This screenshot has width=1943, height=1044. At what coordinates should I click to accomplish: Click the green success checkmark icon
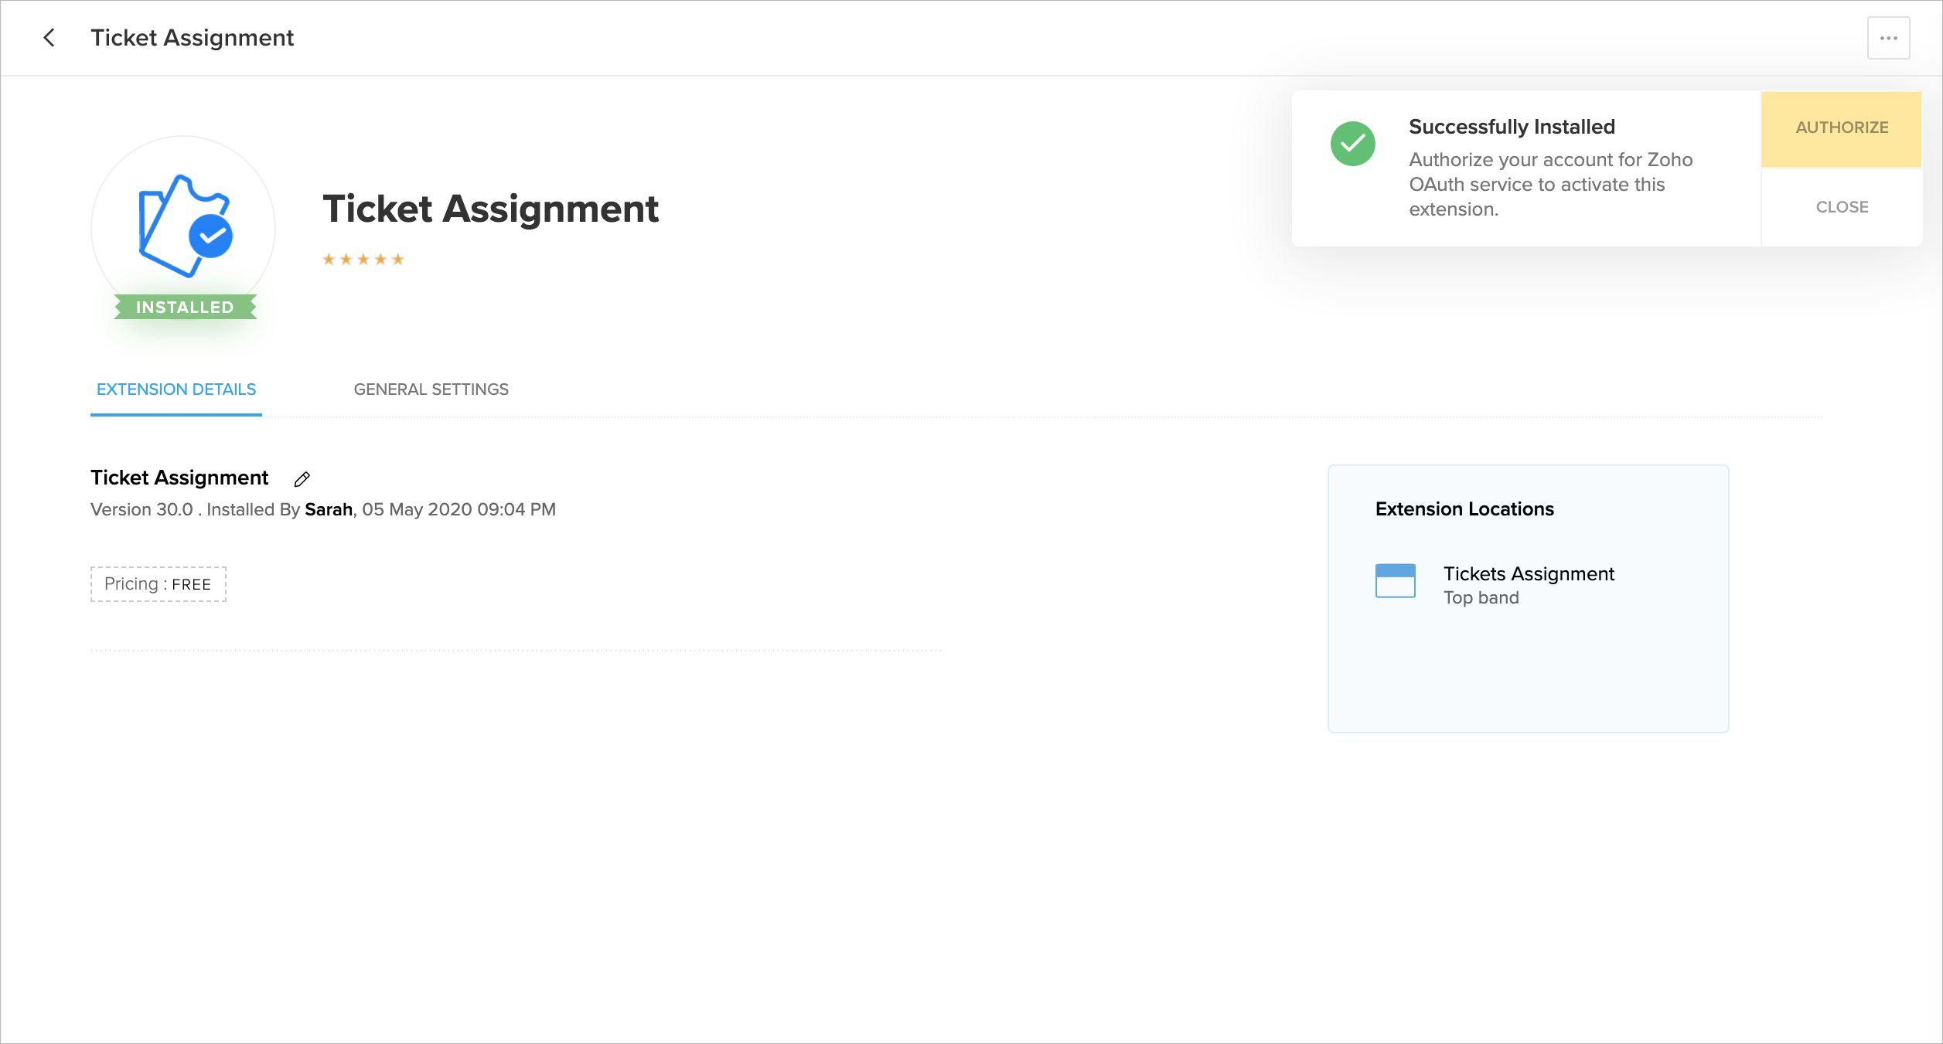click(1352, 144)
